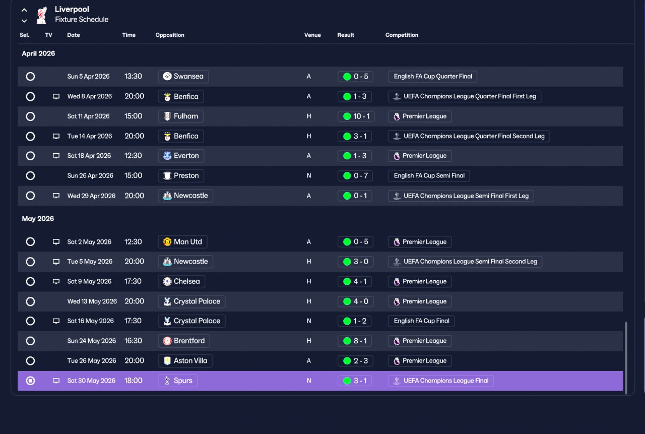Sort fixtures by Time column header
645x434 pixels.
(x=129, y=35)
